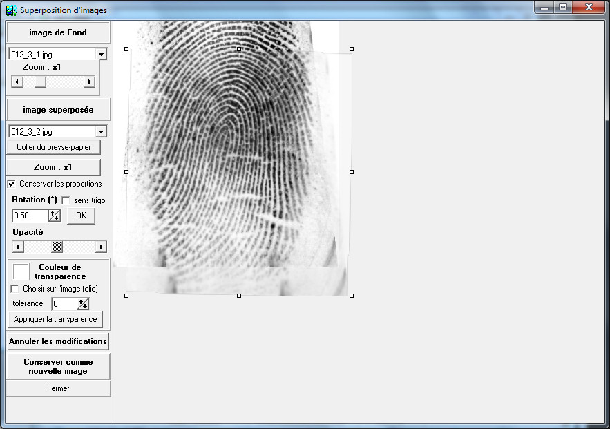Screen dimensions: 610x429
Task: Toggle 'Conserver les proportions' checkbox
Action: [x=12, y=184]
